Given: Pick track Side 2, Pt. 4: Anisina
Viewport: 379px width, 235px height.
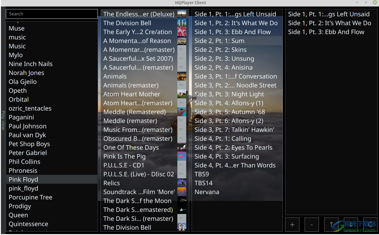Looking at the screenshot, I should pyautogui.click(x=237, y=68).
